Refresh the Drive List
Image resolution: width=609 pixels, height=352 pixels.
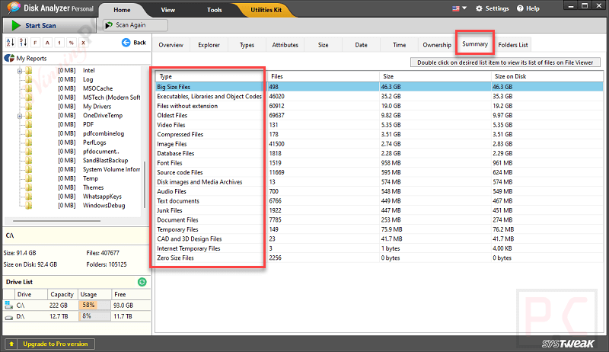pos(142,282)
